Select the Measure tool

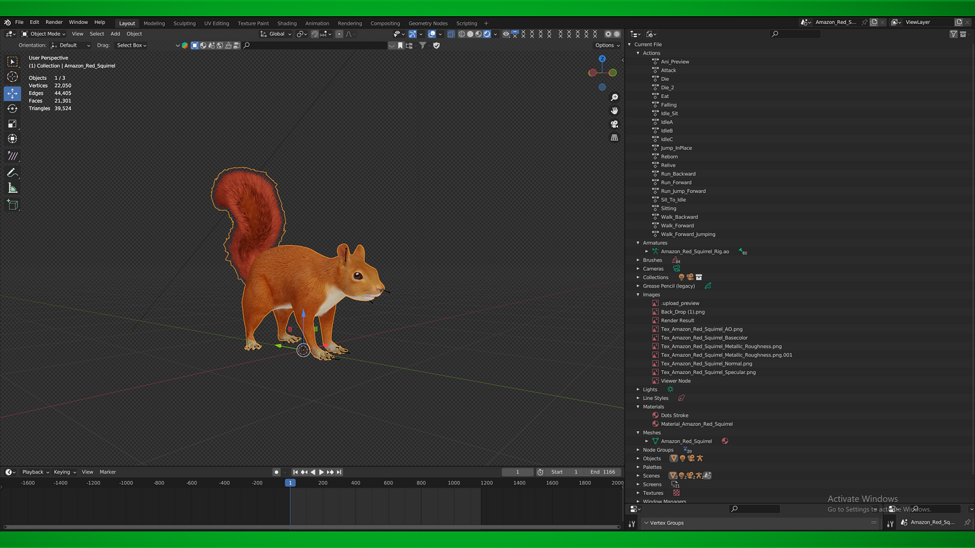(12, 188)
